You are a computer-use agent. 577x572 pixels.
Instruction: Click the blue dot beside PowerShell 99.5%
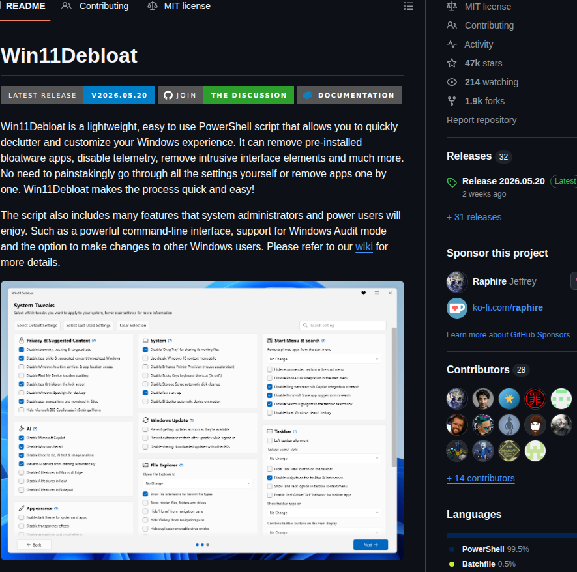click(452, 549)
